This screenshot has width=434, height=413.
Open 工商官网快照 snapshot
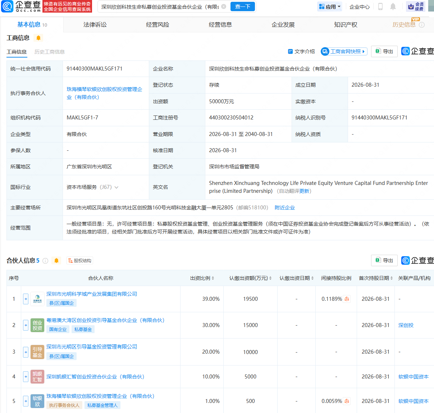(x=344, y=51)
